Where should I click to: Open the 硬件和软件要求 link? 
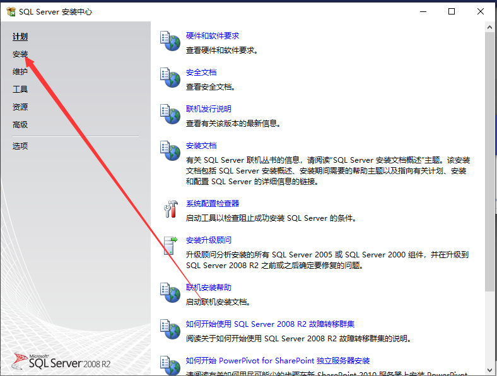pyautogui.click(x=213, y=36)
